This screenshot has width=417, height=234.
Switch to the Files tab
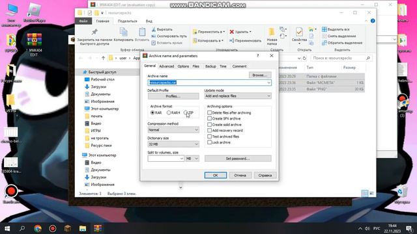196,66
